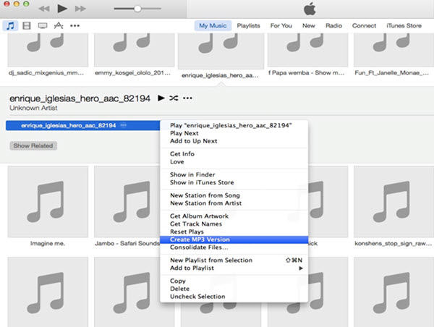Adjust the volume slider knob

[x=137, y=9]
